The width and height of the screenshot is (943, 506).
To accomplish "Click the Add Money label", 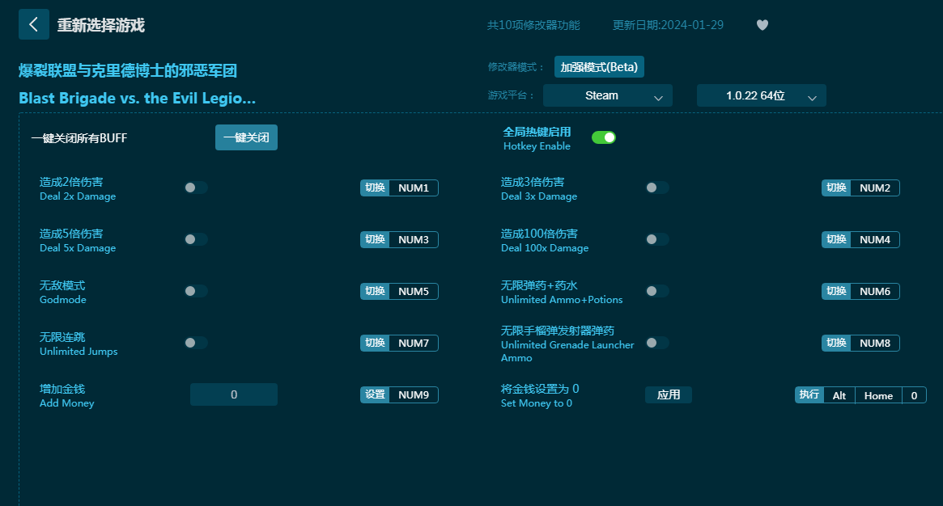I will [66, 403].
